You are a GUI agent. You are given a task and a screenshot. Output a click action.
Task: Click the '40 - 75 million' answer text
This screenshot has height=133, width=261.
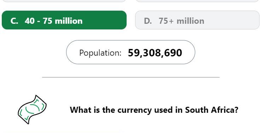point(53,21)
